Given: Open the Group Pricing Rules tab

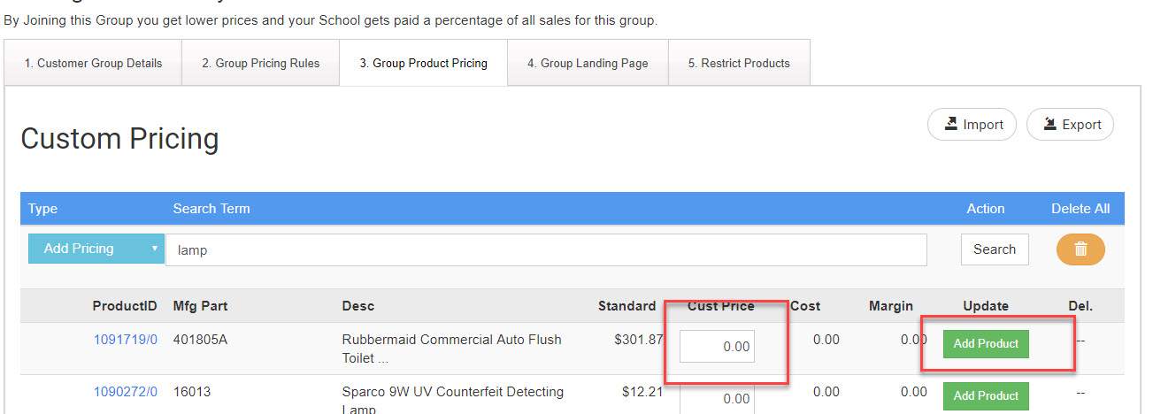Looking at the screenshot, I should 260,63.
